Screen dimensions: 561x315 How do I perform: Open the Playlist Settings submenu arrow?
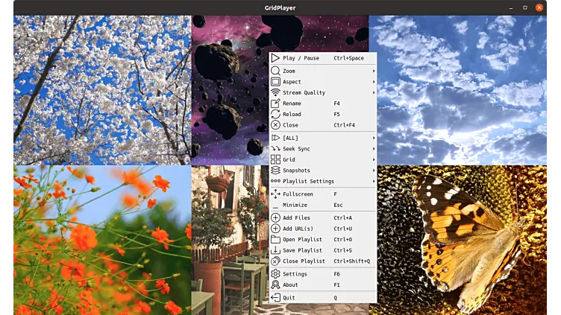pos(374,181)
